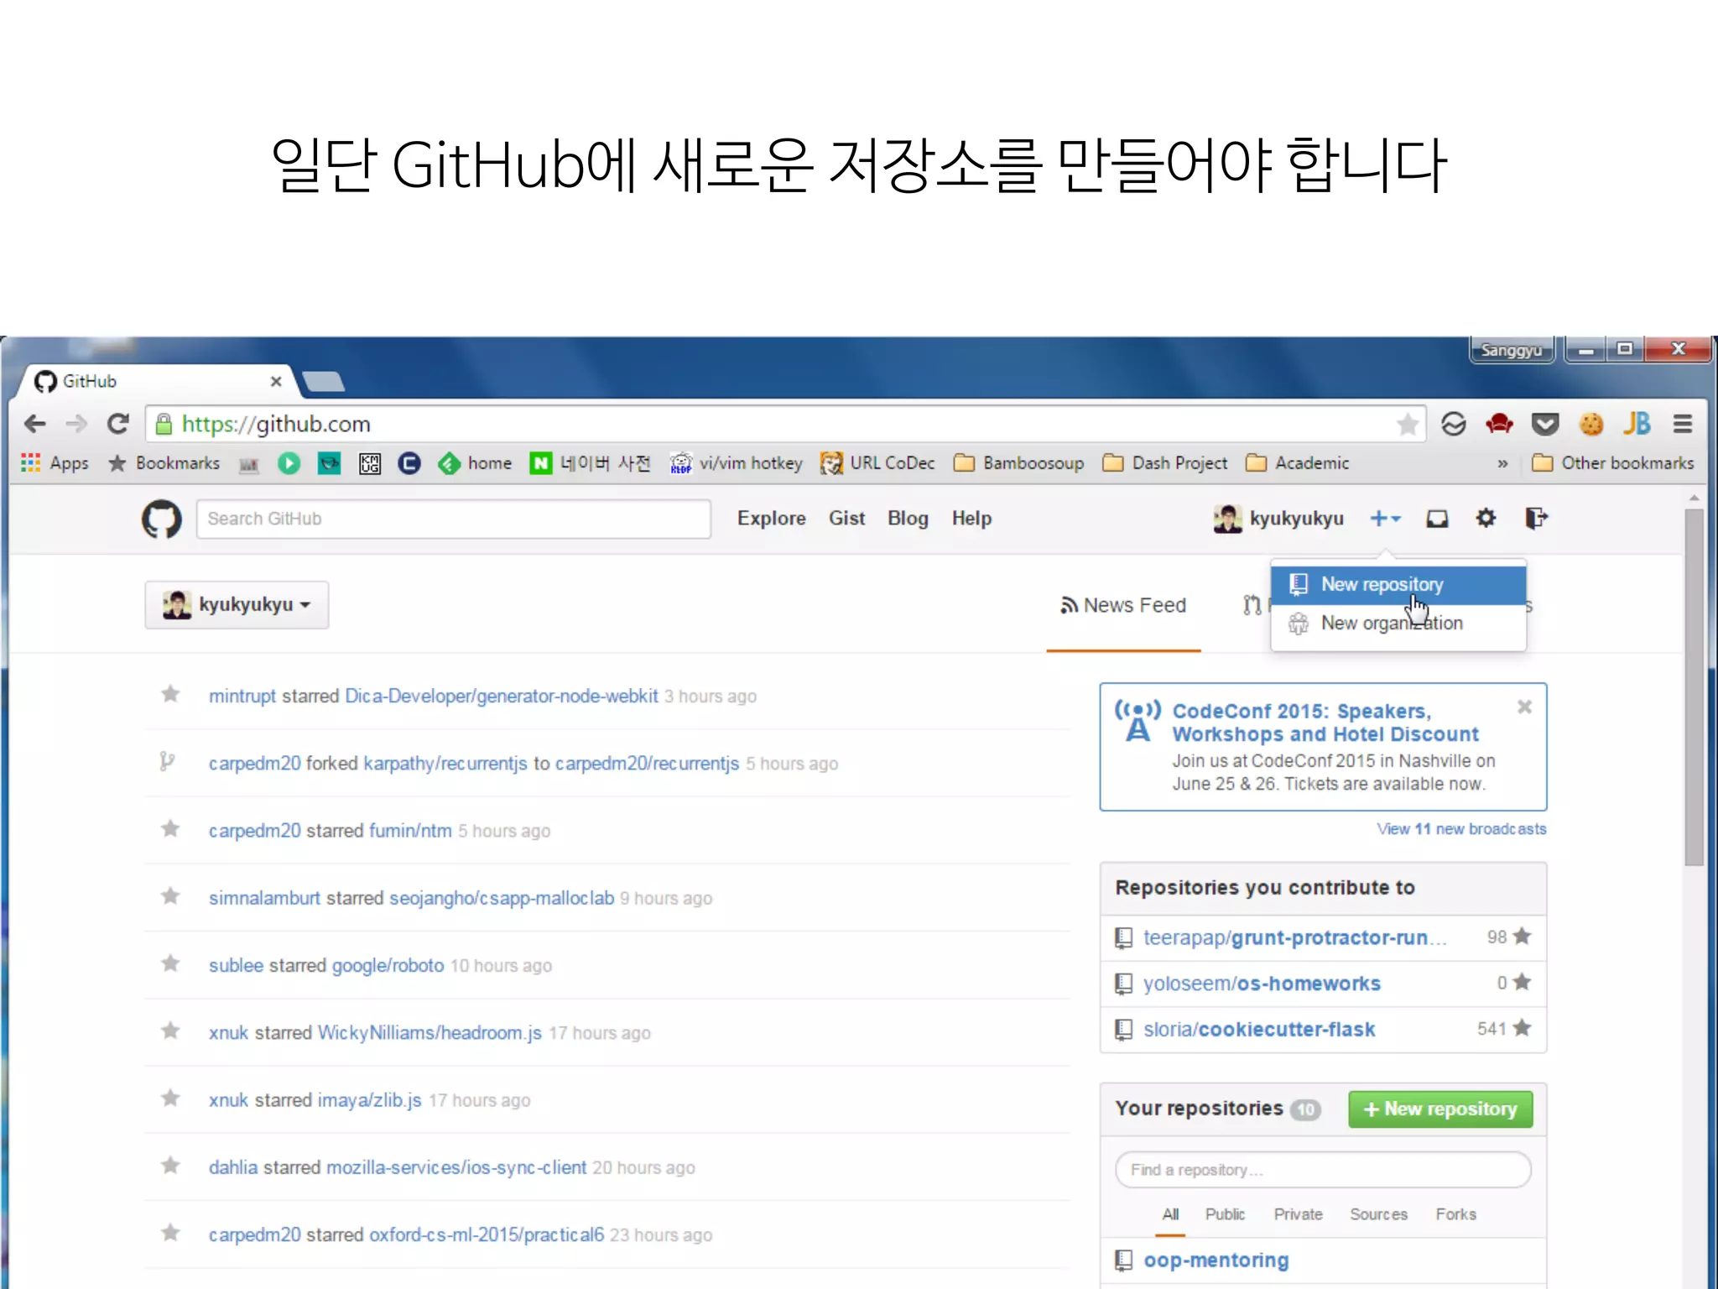
Task: Open the green play bookmark icon
Action: (289, 463)
